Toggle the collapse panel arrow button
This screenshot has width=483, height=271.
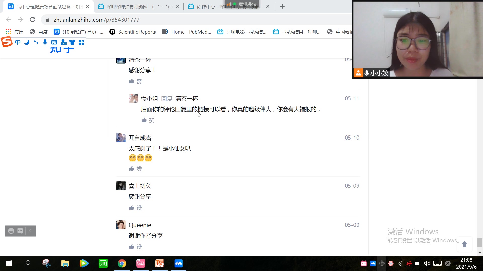(30, 231)
